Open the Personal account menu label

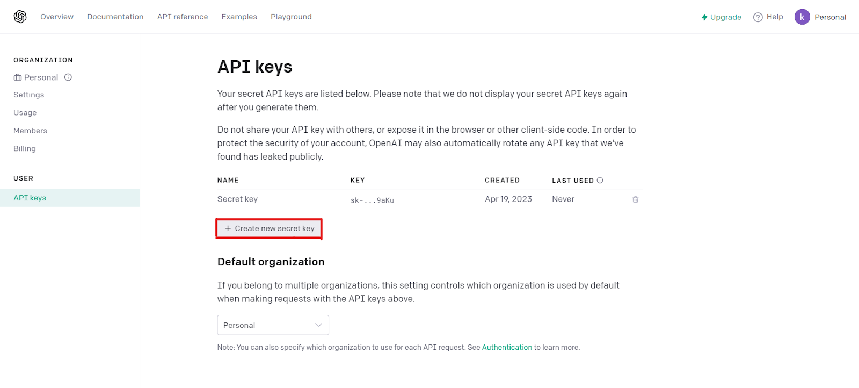(x=830, y=17)
